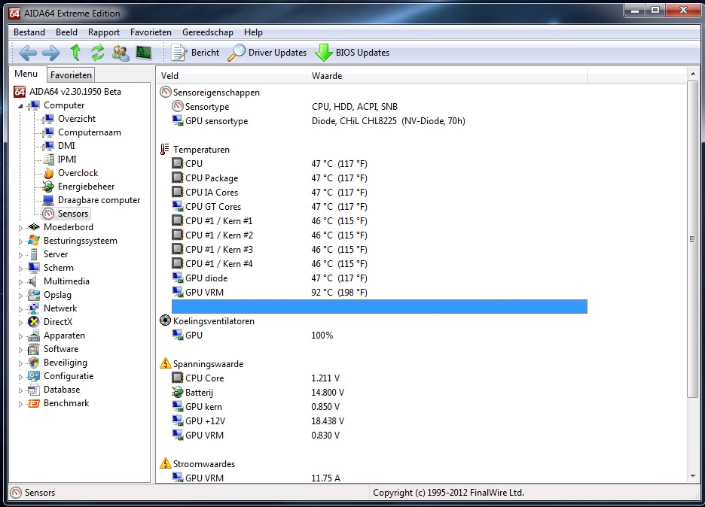
Task: Expand the Database tree node
Action: tap(20, 390)
